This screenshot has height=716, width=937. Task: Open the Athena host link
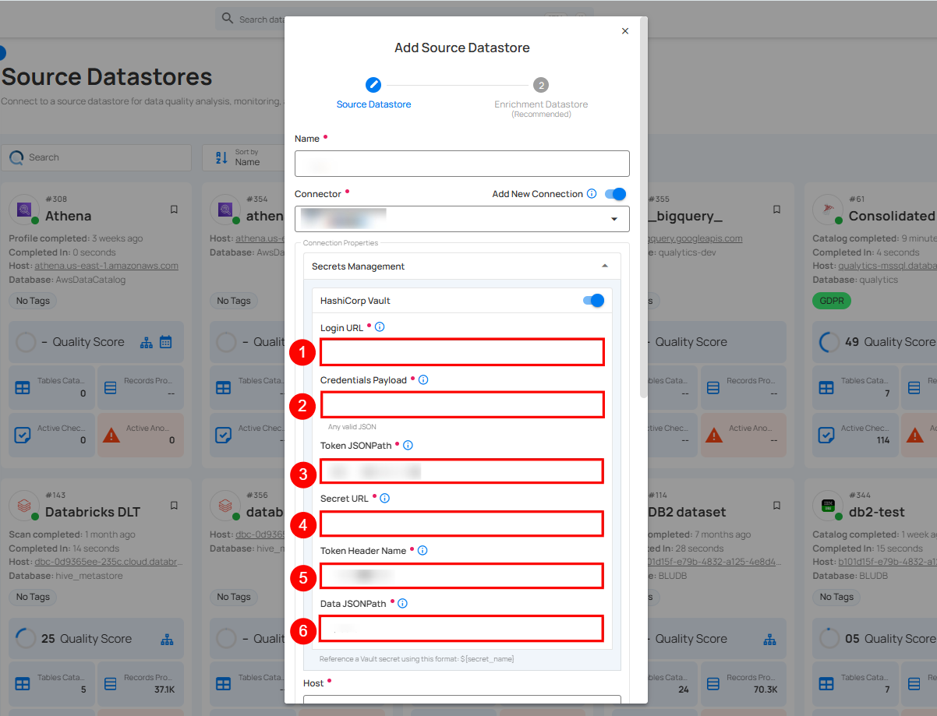point(106,266)
